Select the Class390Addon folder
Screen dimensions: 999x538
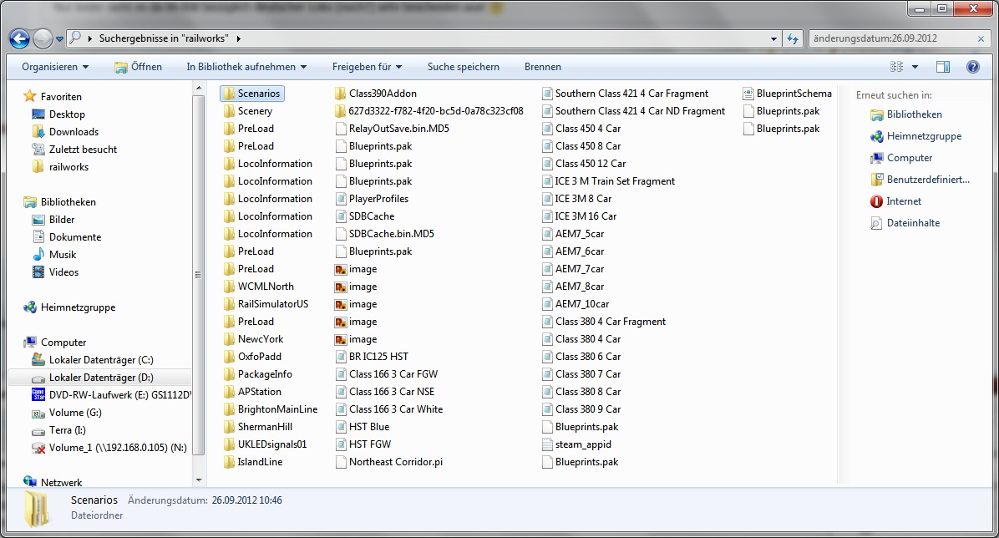pos(376,94)
